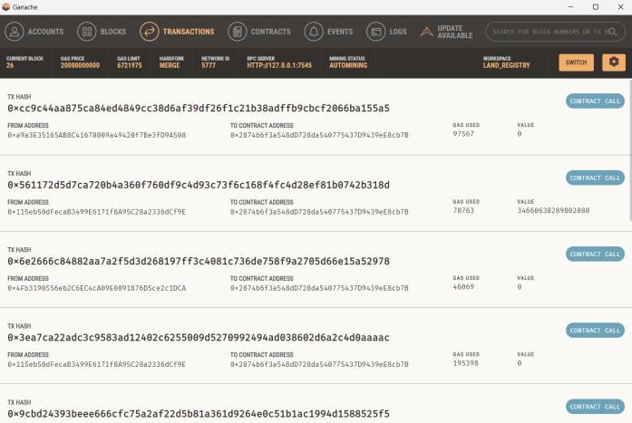Click the vertical scrollbar of the transactions list
The image size is (632, 423).
pos(630,150)
